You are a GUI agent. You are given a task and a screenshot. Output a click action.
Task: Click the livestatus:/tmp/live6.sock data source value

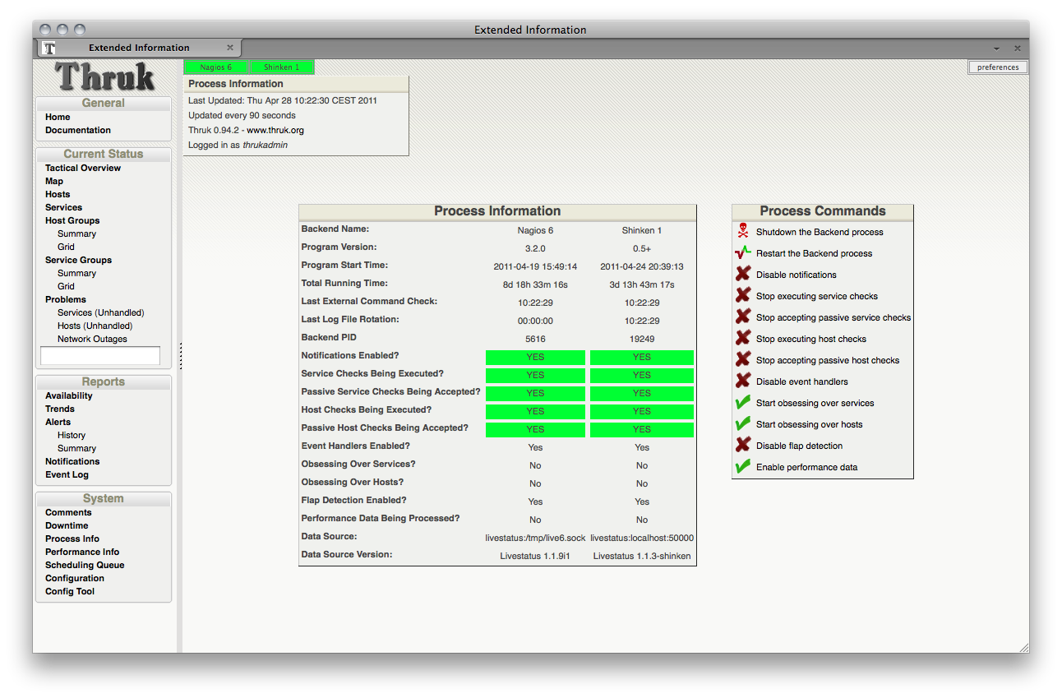point(535,538)
